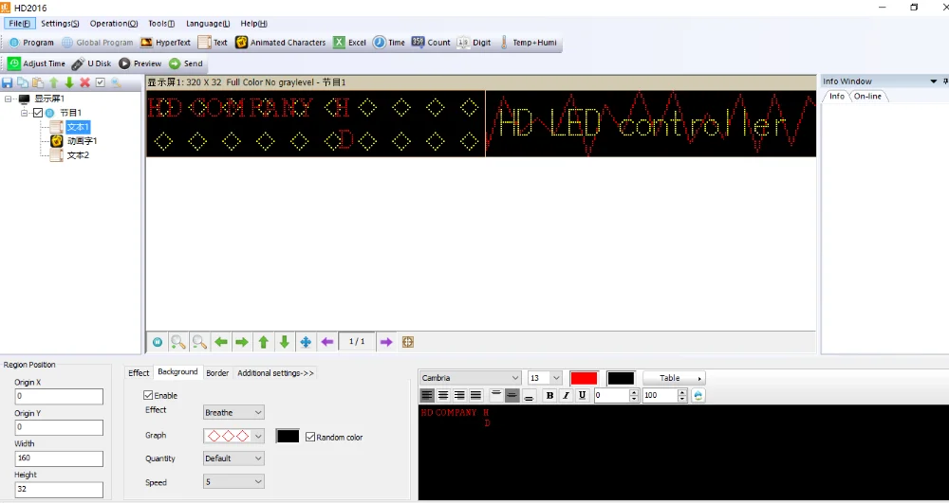This screenshot has width=949, height=503.
Task: Pick the red font color swatch
Action: (584, 378)
